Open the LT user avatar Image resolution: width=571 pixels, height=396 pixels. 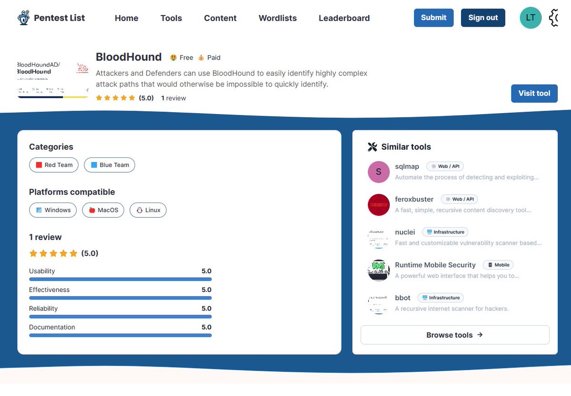point(531,18)
